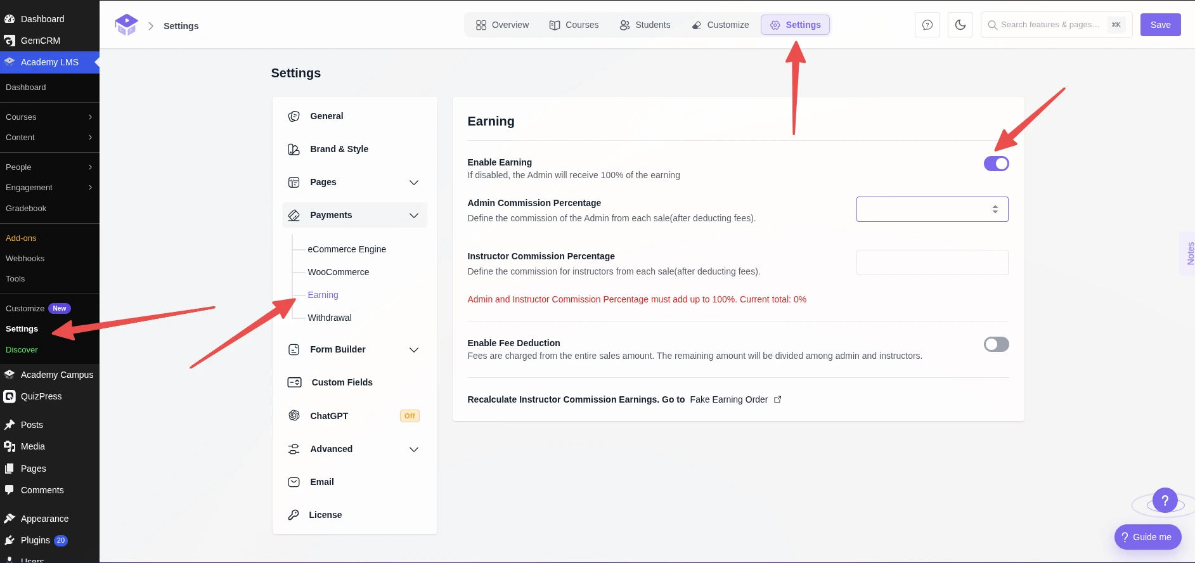Turn on Enable Fee Deduction toggle
The image size is (1195, 563).
[x=996, y=344]
